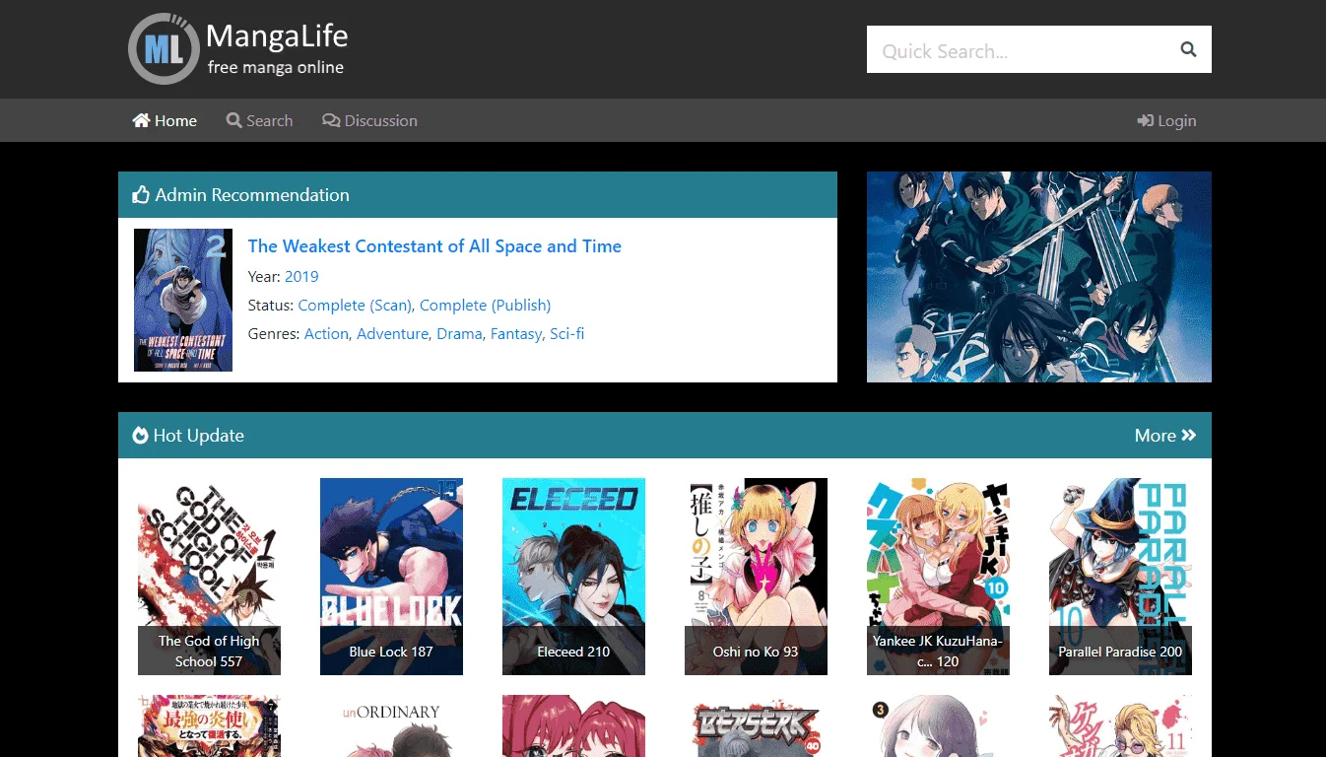Click the Yankee JK KuzuHana-c... 120 caption
Image resolution: width=1326 pixels, height=757 pixels.
tap(938, 651)
